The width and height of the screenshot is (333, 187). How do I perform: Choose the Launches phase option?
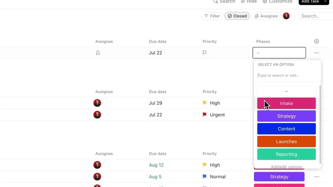(286, 142)
